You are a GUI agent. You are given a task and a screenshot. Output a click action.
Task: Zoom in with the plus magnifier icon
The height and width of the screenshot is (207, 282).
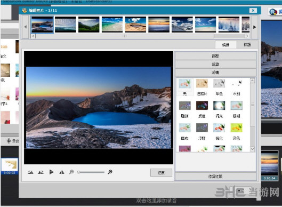[110, 172]
